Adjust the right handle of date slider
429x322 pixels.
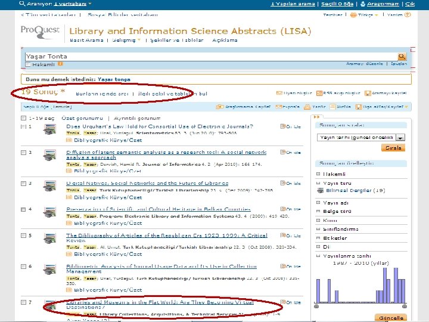pyautogui.click(x=405, y=306)
